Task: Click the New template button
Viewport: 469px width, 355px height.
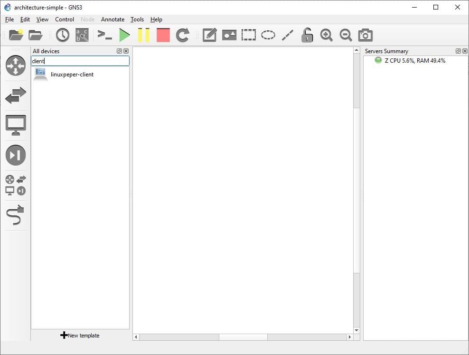Action: (x=80, y=336)
